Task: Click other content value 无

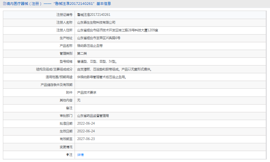Action: (x=79, y=100)
